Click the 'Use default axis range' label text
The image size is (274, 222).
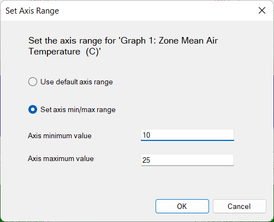point(76,82)
